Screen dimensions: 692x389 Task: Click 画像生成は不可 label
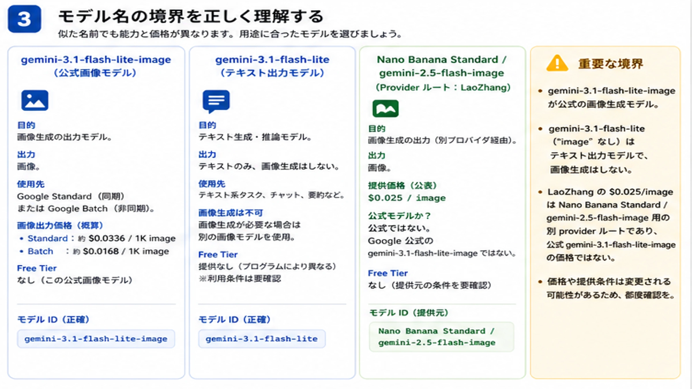[231, 213]
